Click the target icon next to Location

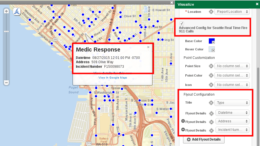[x=211, y=12]
